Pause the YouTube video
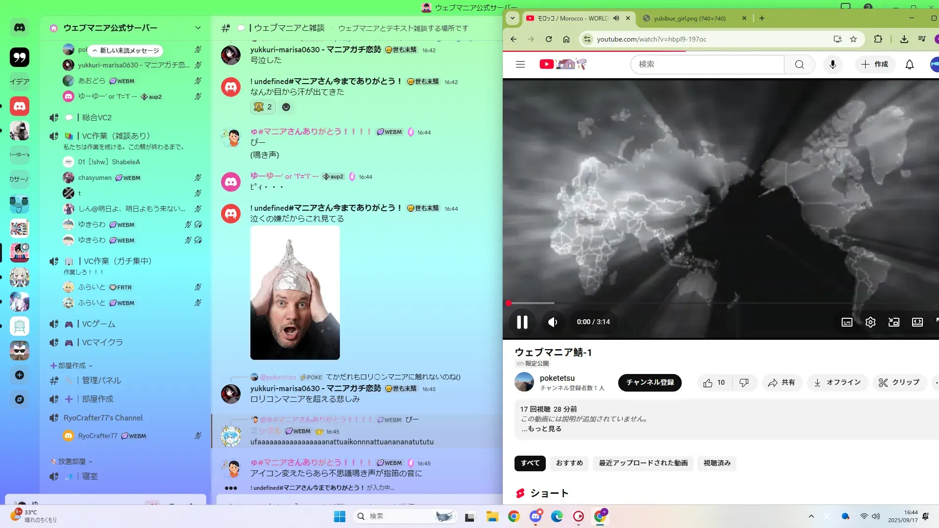 pyautogui.click(x=522, y=322)
